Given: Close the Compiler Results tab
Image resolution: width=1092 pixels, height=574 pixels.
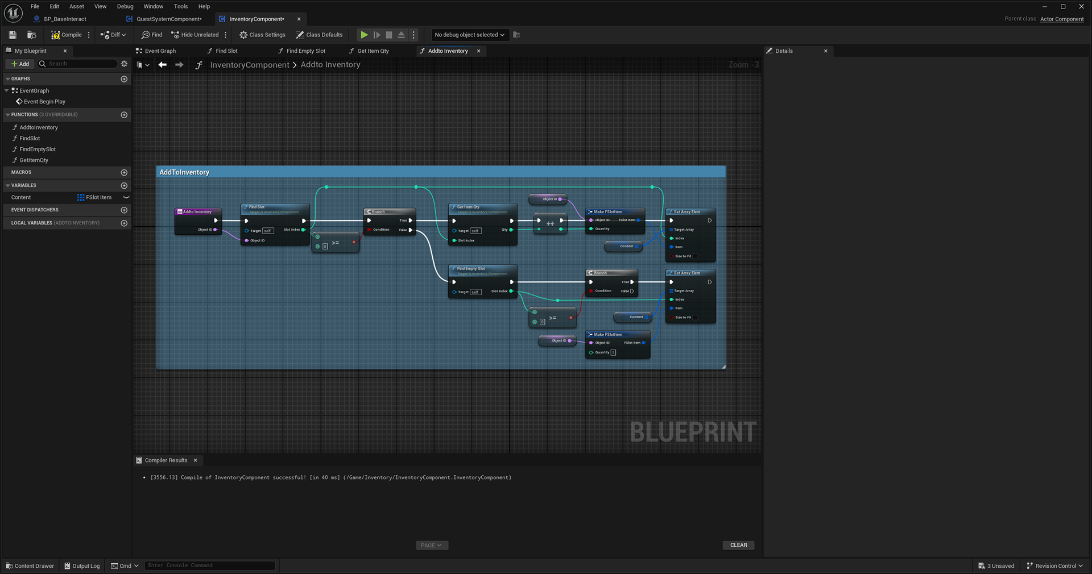Looking at the screenshot, I should click(x=195, y=460).
